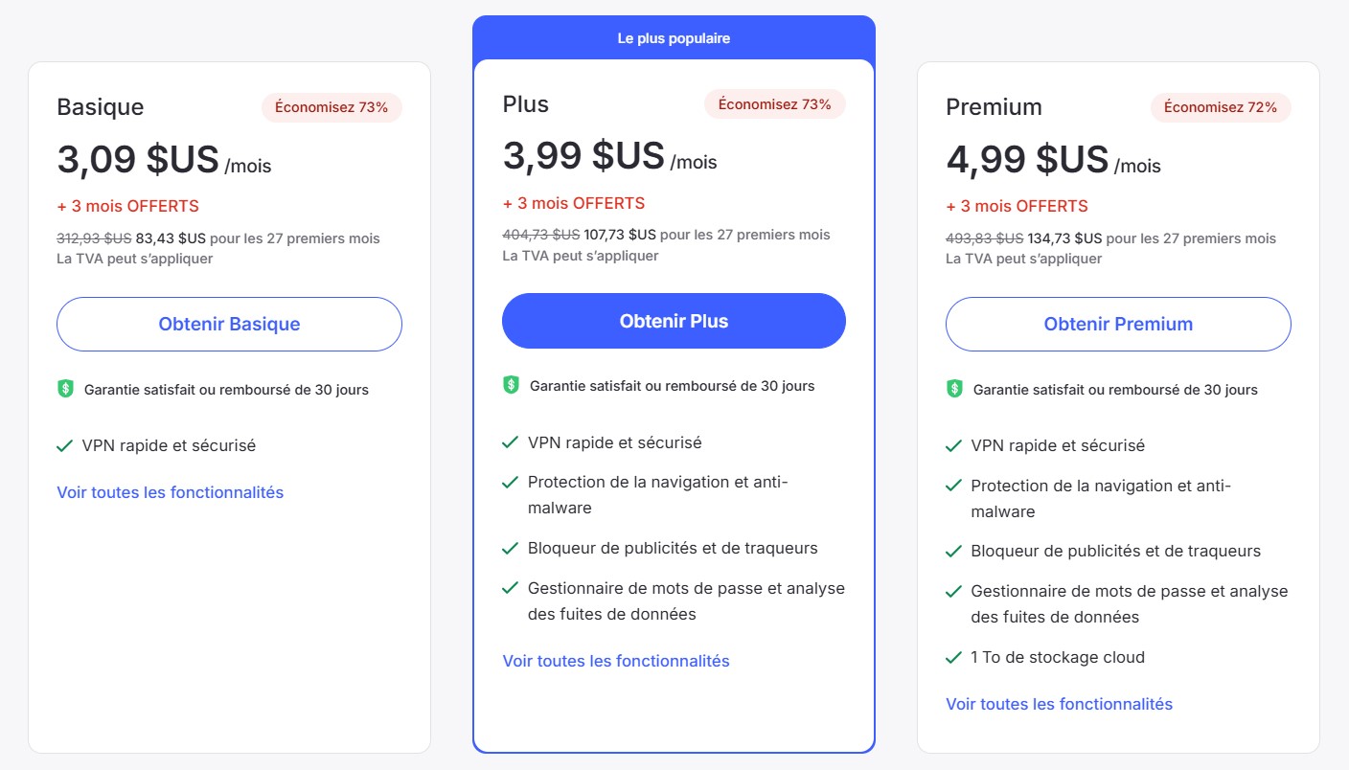Click the green guarantee shield in Basique
The image size is (1349, 770).
click(65, 389)
